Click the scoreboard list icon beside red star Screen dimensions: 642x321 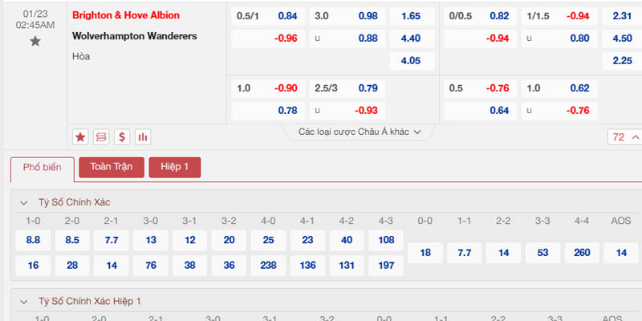click(101, 136)
